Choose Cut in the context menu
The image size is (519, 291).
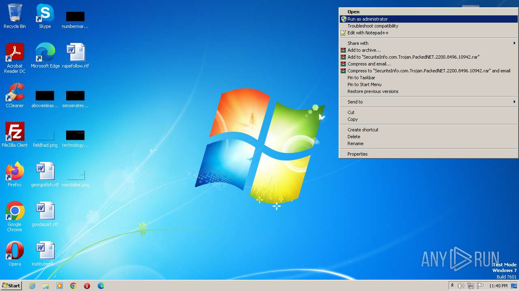coord(428,112)
